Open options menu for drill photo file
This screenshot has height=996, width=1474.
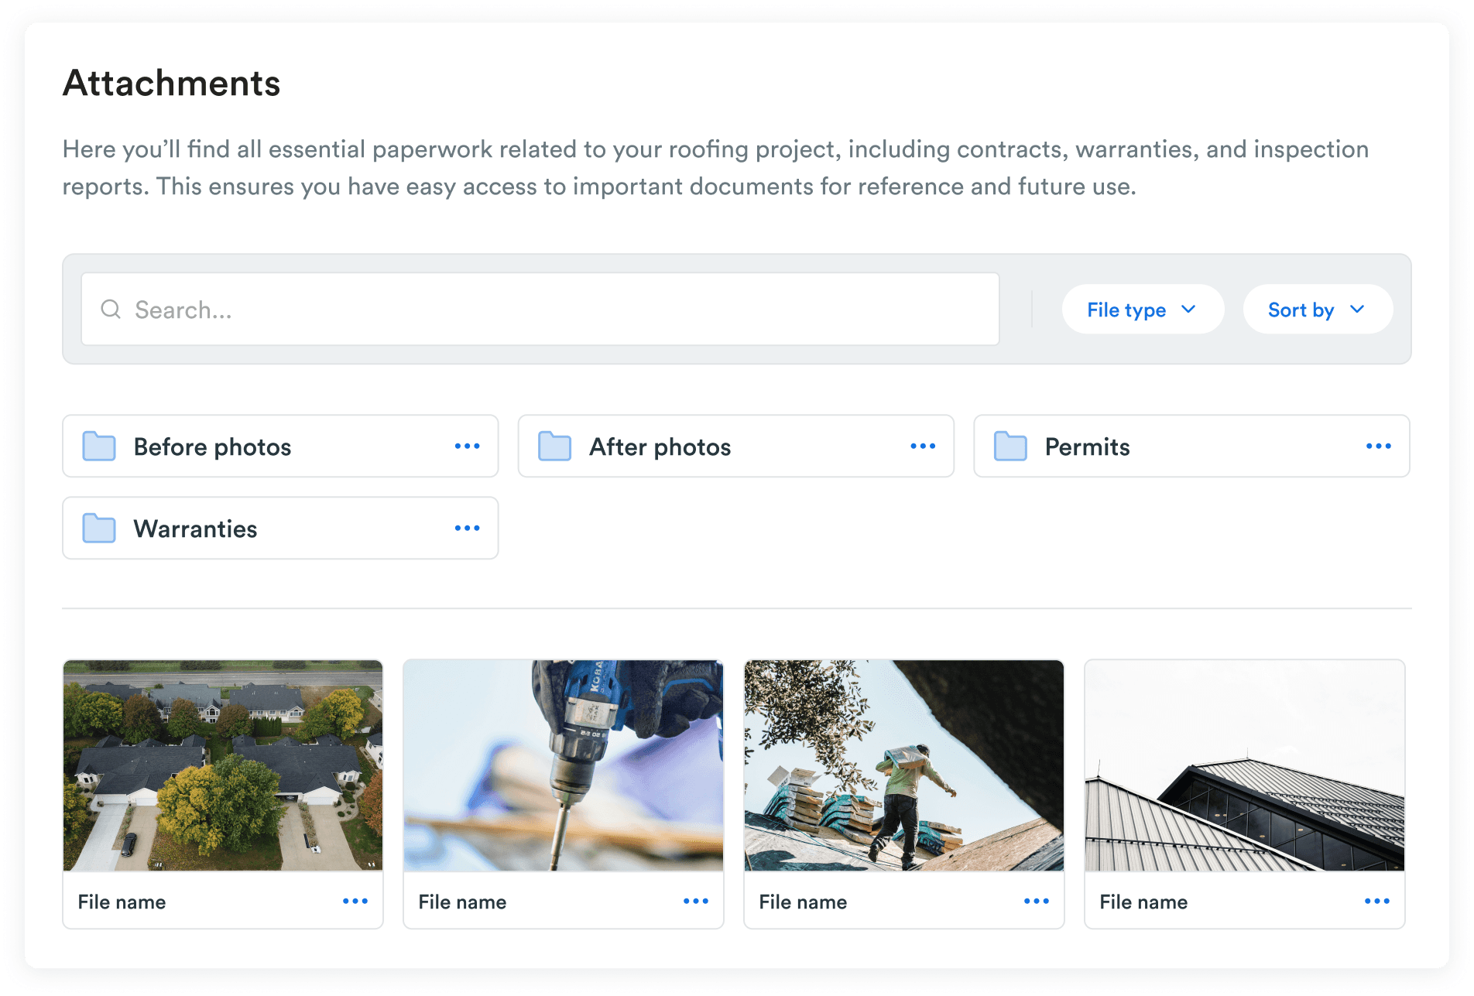[x=696, y=902]
